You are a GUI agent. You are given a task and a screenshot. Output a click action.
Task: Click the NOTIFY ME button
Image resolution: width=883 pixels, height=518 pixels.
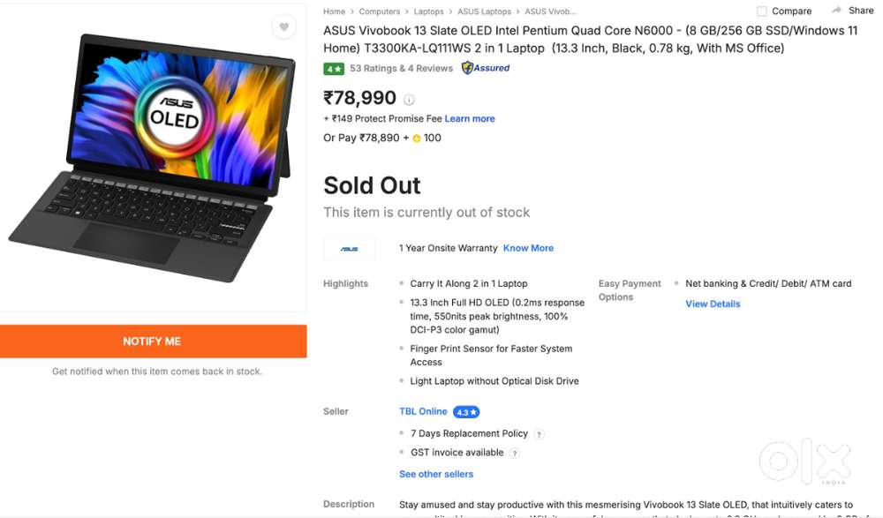click(x=151, y=342)
